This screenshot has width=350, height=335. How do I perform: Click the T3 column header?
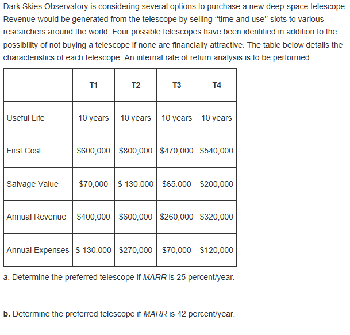pos(176,85)
